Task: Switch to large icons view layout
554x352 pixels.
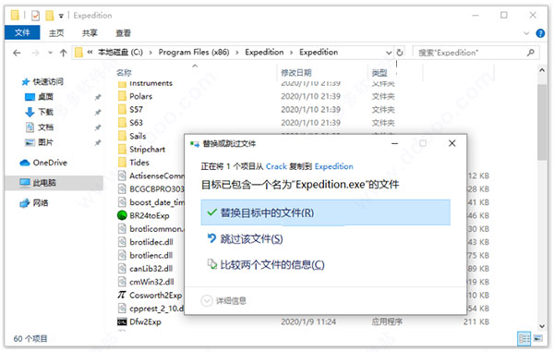Action: pos(537,338)
